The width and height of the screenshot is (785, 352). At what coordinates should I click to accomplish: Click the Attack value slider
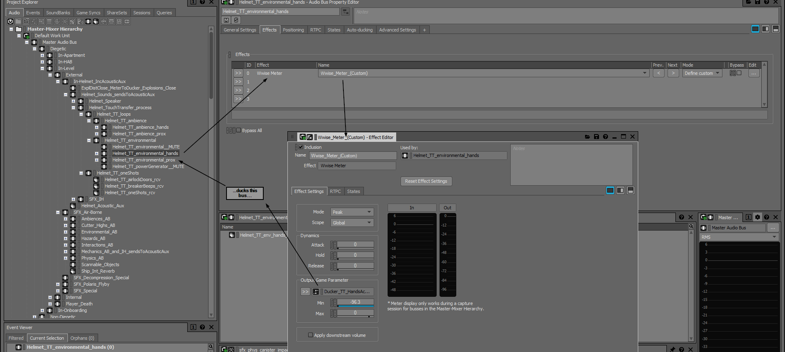tap(355, 245)
